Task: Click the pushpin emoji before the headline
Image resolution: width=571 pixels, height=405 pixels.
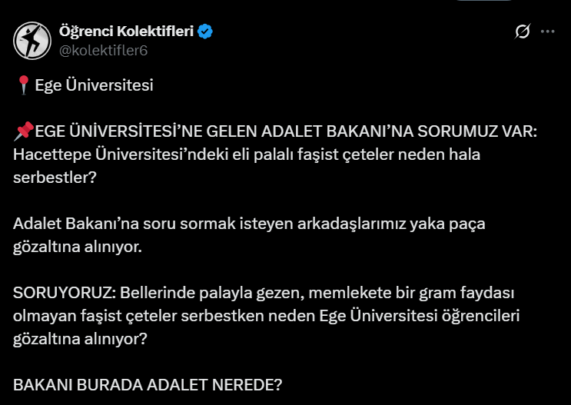Action: pos(24,131)
